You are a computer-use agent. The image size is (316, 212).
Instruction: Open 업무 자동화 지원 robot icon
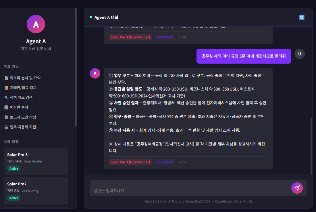tap(7, 127)
